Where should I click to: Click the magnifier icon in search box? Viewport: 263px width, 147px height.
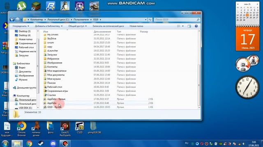point(198,20)
